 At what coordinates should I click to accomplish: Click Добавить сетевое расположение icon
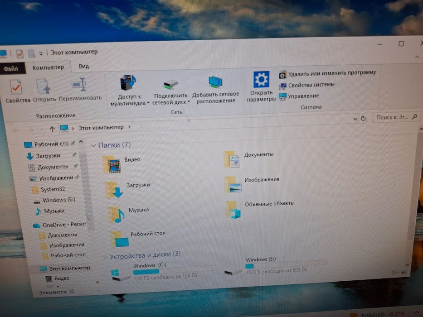click(x=215, y=82)
